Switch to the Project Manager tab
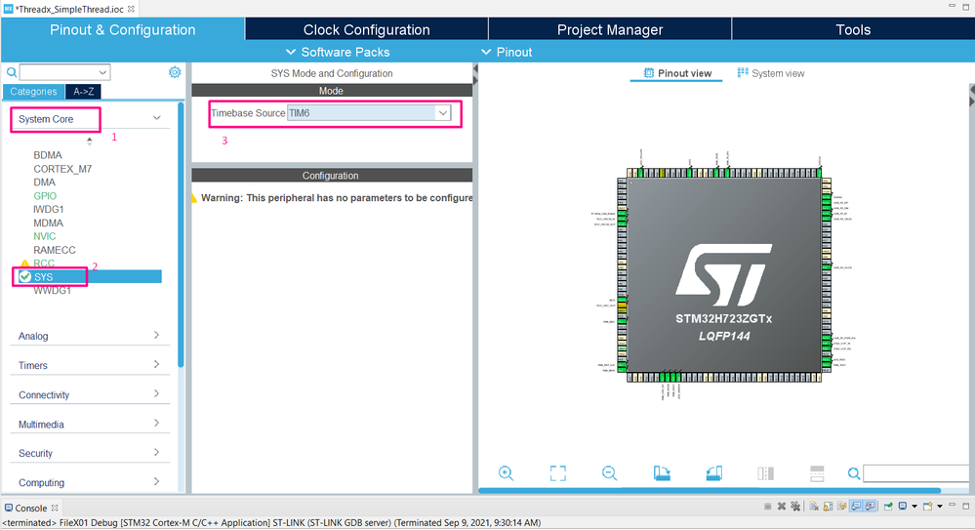 [x=609, y=29]
